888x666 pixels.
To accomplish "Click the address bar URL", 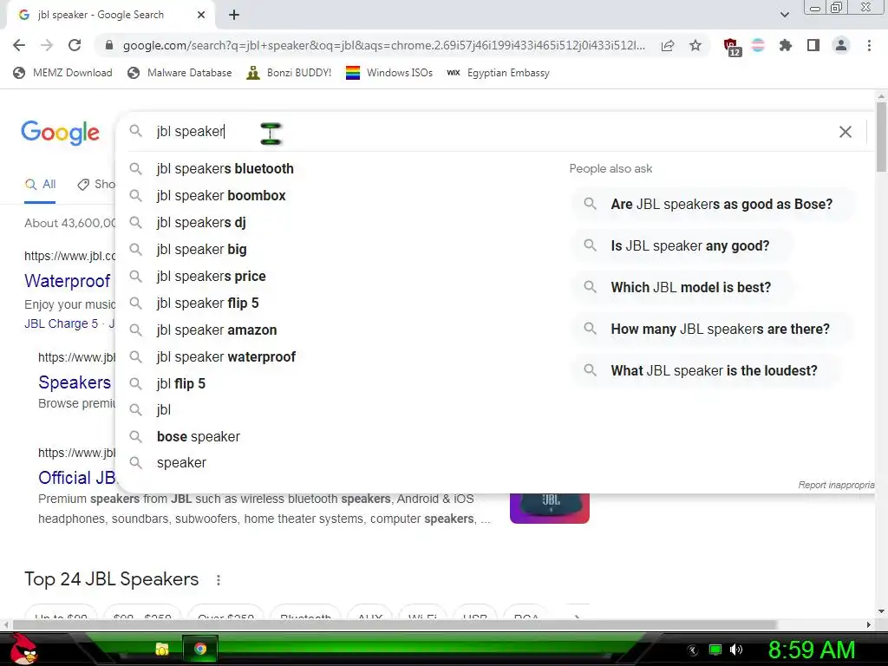I will (x=384, y=45).
